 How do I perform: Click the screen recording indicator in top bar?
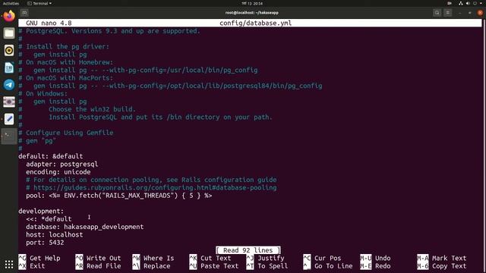pyautogui.click(x=450, y=3)
